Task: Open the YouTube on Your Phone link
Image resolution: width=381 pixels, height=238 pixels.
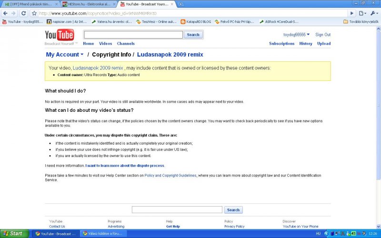Action: pyautogui.click(x=301, y=227)
